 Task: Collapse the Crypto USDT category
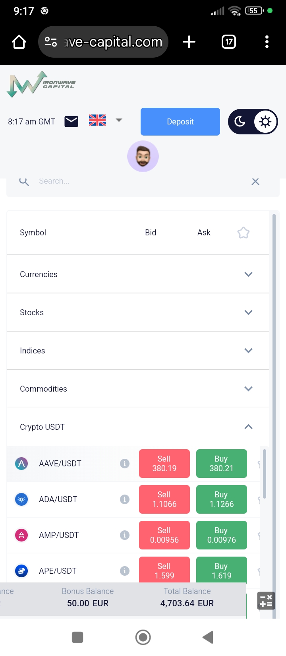coord(248,427)
